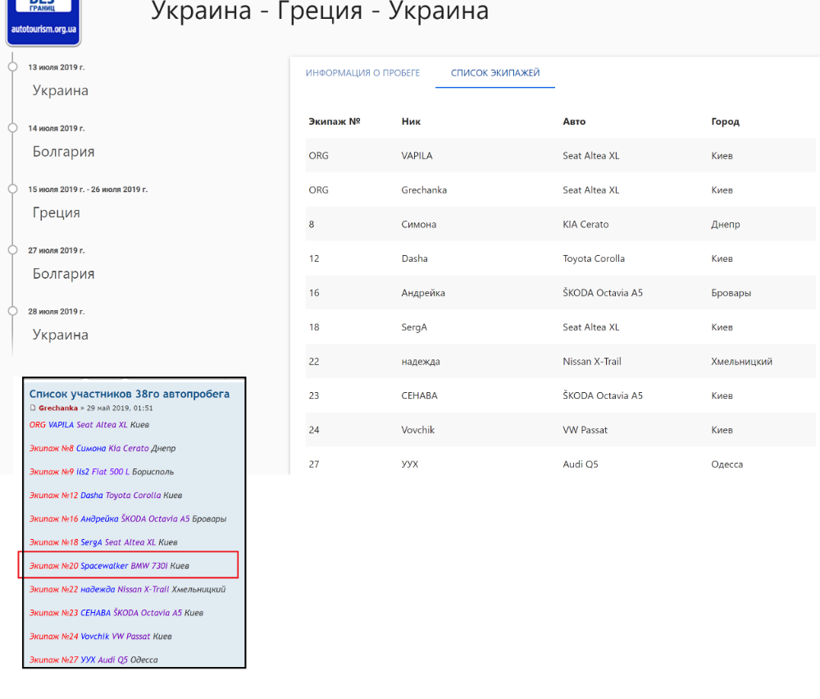Click the 'Одесса' city cell
820x699 pixels.
[727, 464]
